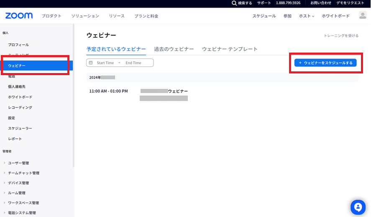Click ウェビナーをスケジュールする button

coord(325,63)
